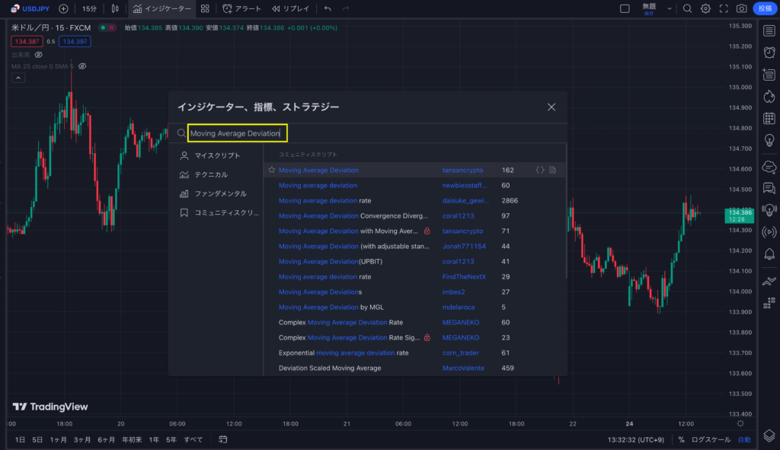Open the chart layout selector square
Screen dimensions: 780x450
[x=625, y=8]
